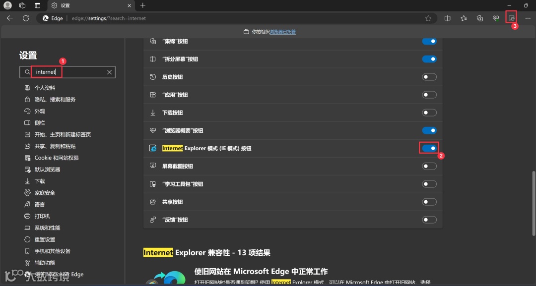Toggle Internet Explorer 模式 按钮 switch
The image size is (536, 286).
click(x=429, y=148)
